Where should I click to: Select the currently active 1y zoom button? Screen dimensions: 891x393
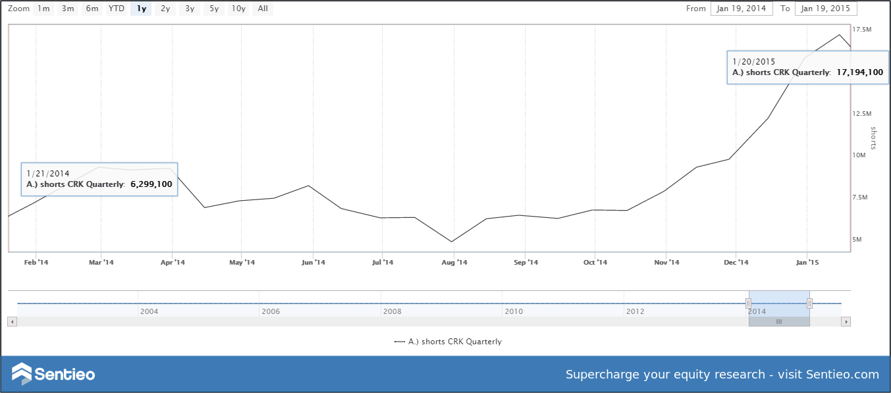pyautogui.click(x=140, y=9)
